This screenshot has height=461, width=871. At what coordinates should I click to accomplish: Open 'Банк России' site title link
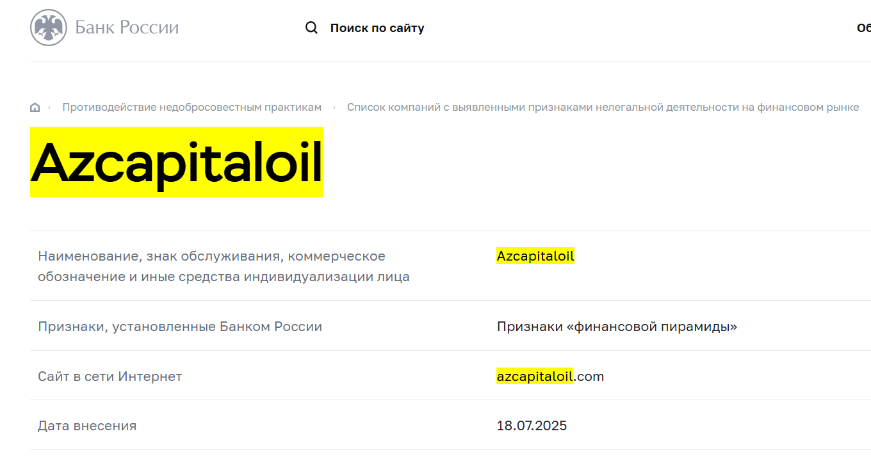127,28
